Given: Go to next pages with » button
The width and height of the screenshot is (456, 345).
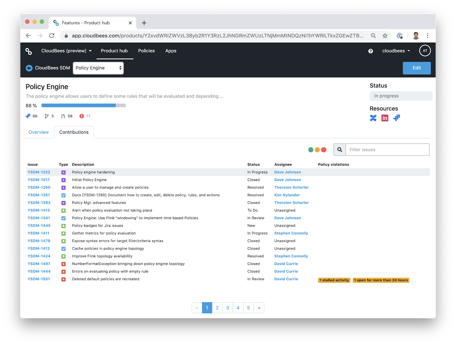Looking at the screenshot, I should click(259, 308).
